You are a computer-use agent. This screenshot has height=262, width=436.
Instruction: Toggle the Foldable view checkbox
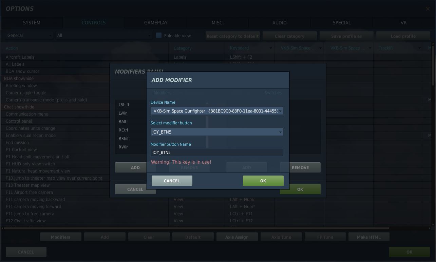[159, 36]
